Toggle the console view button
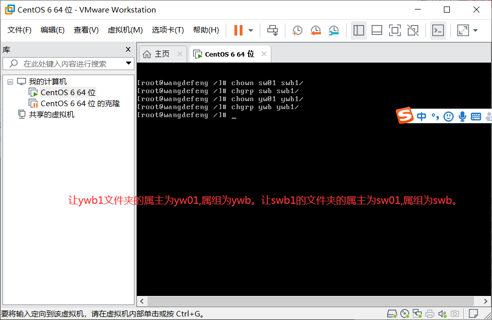This screenshot has width=492, height=320. pos(438,31)
